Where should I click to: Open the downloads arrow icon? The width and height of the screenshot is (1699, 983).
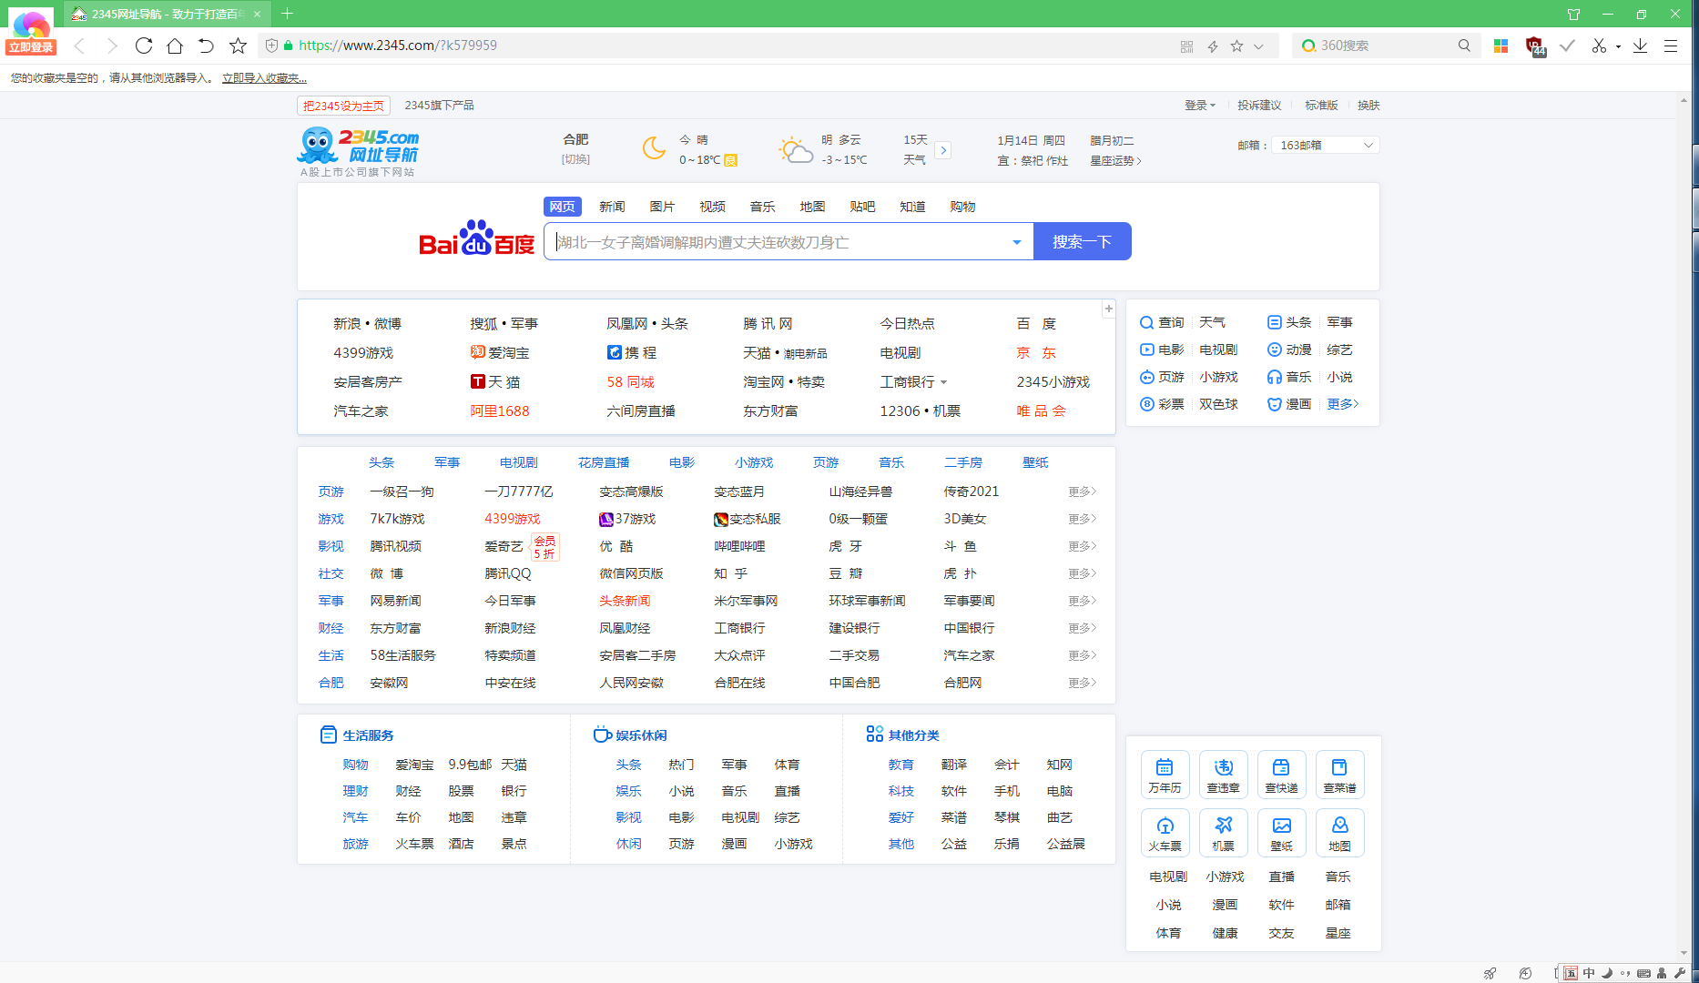click(1640, 46)
